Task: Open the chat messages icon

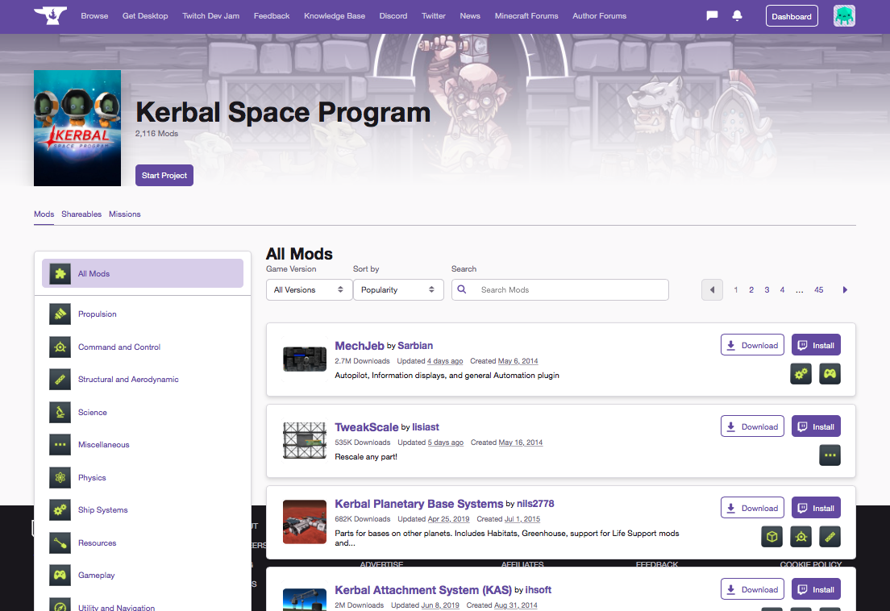Action: [712, 16]
